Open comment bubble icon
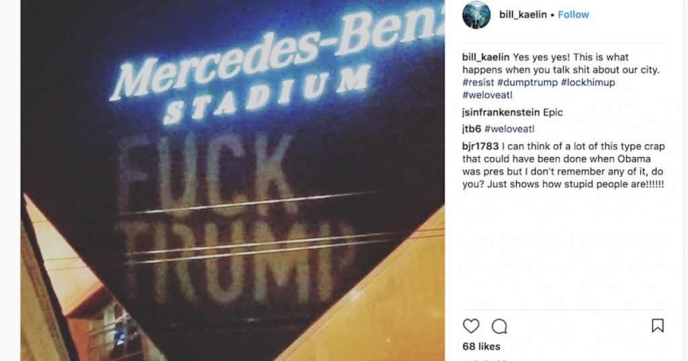The image size is (688, 361). click(499, 326)
